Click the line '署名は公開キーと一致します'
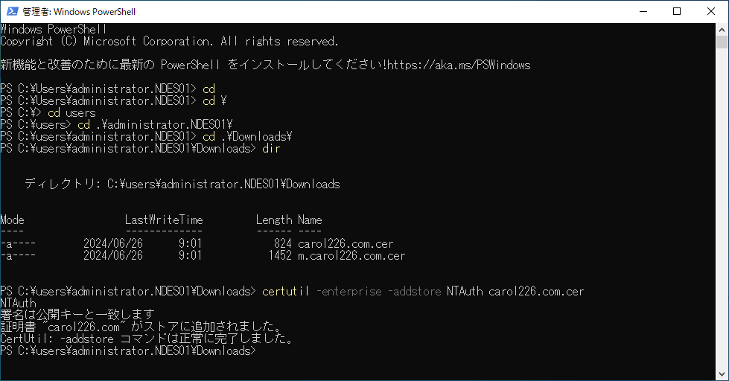 [x=77, y=315]
